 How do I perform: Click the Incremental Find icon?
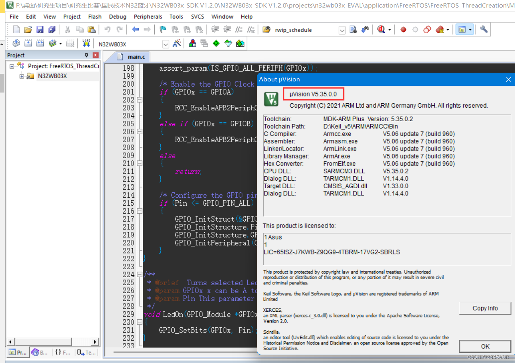(364, 30)
